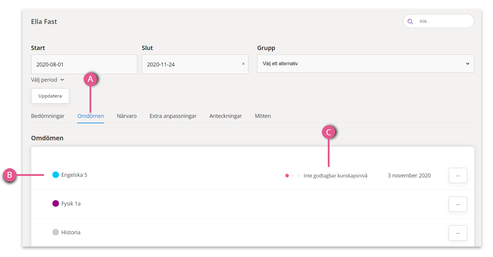493x257 pixels.
Task: Open more options for Fysik 1a
Action: tap(458, 204)
